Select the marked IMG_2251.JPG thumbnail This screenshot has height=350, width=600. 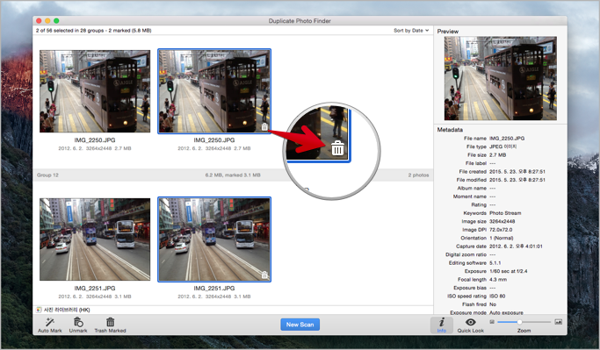214,239
